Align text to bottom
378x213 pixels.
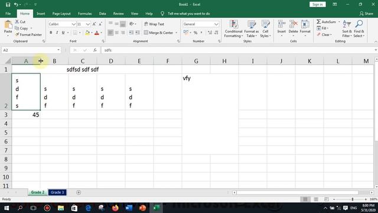123,24
